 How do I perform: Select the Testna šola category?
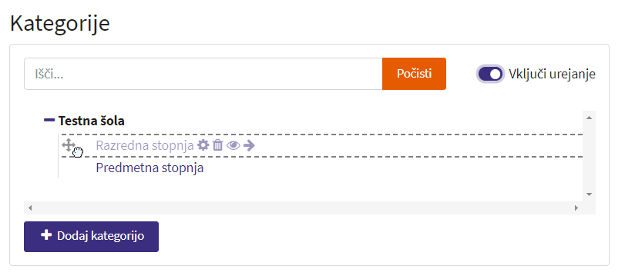click(91, 121)
